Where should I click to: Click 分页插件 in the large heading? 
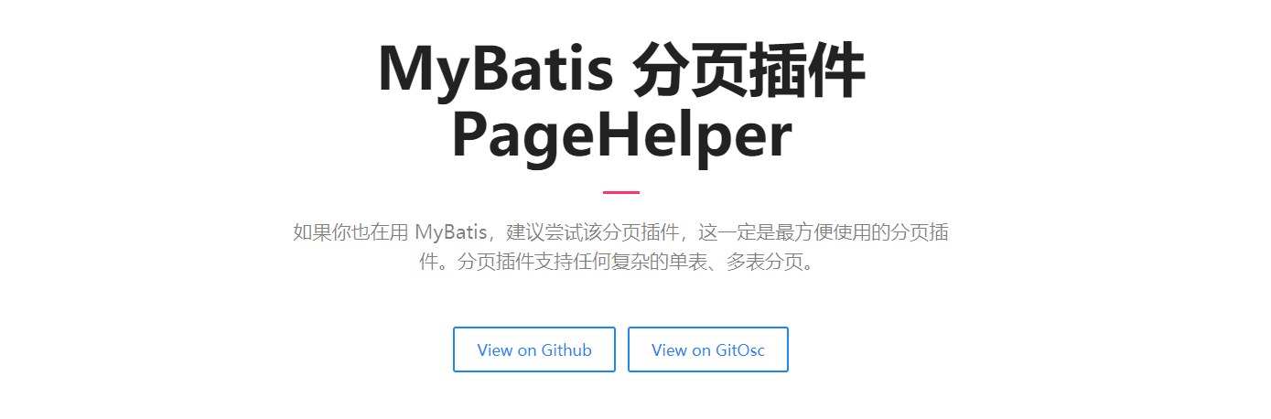[748, 70]
